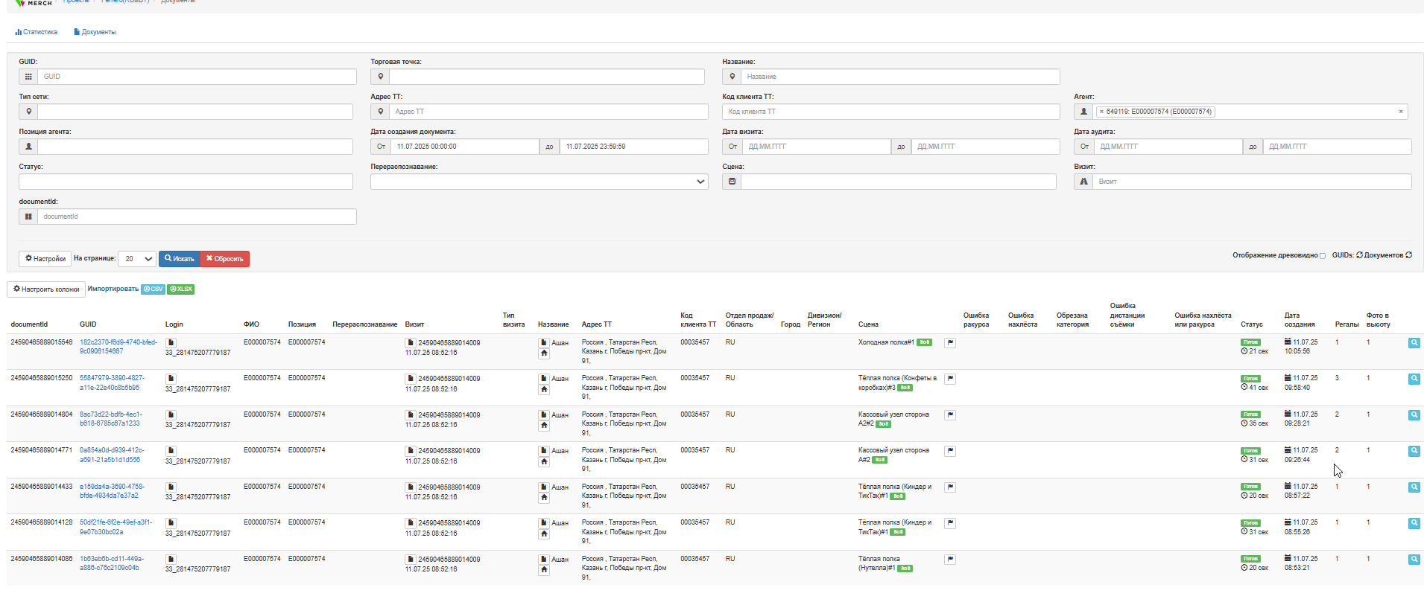
Task: Open Настройки button
Action: click(x=45, y=259)
